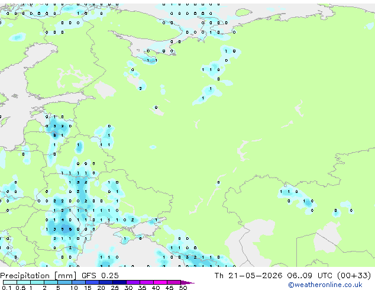Pick the 35–40 mm magenta legend swatch
Image resolution: width=375 pixels, height=290 pixels.
147,282
